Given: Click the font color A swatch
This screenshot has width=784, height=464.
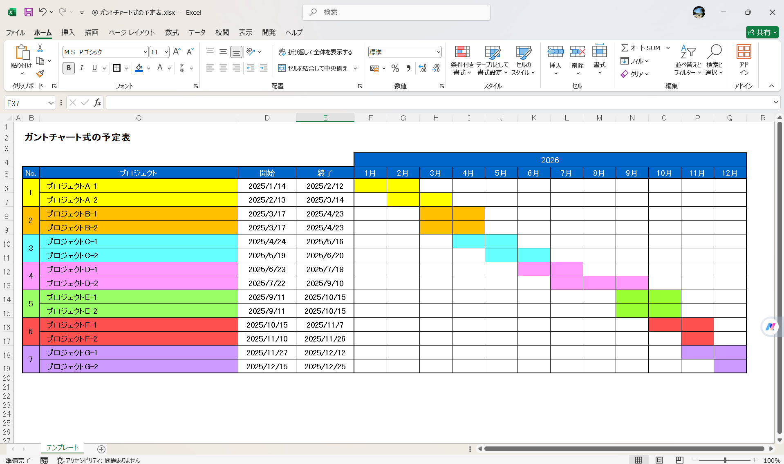Looking at the screenshot, I should (x=159, y=68).
